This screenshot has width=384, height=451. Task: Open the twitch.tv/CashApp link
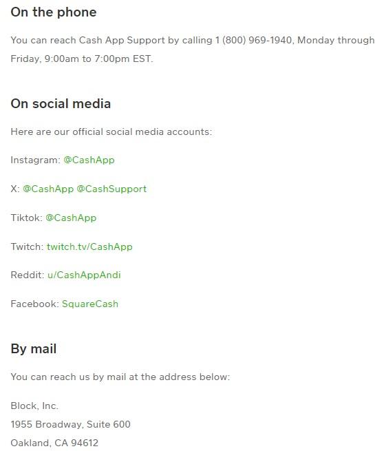pyautogui.click(x=89, y=247)
